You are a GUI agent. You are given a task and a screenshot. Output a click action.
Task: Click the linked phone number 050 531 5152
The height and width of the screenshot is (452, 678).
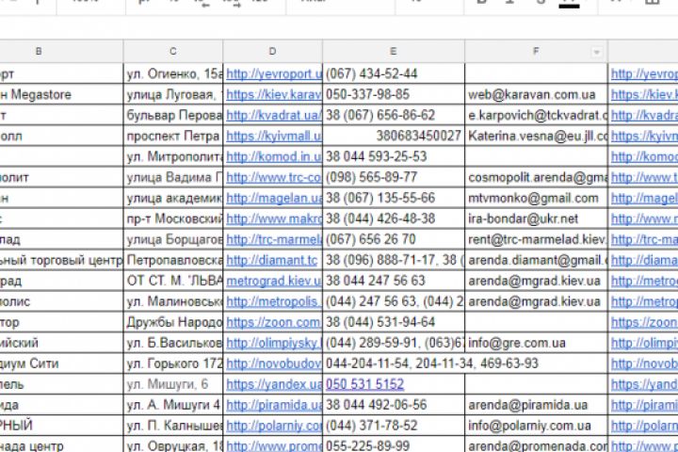pos(365,384)
